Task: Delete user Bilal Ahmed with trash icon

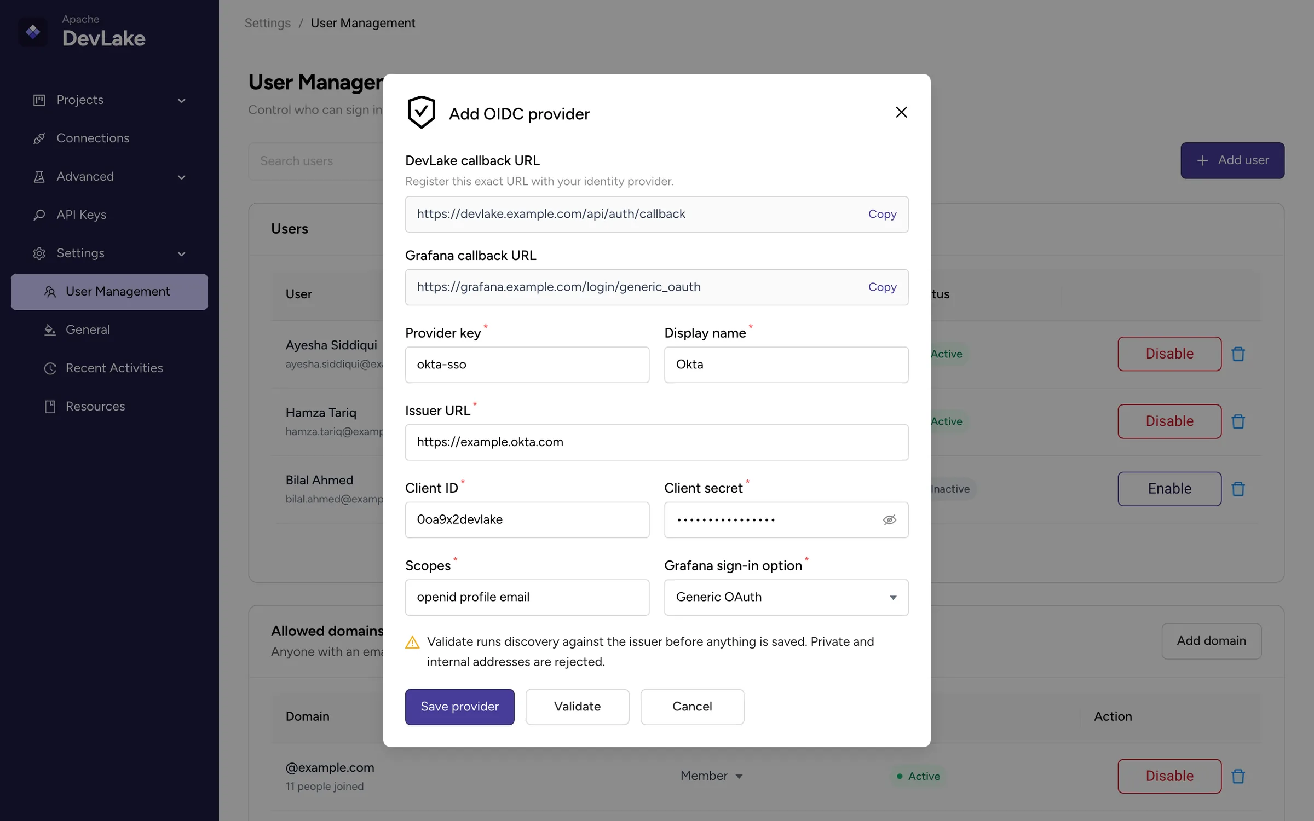Action: [x=1238, y=489]
